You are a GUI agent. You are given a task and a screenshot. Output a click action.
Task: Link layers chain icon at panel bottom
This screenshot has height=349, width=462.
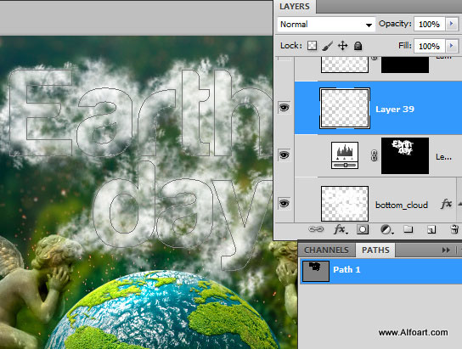point(316,229)
